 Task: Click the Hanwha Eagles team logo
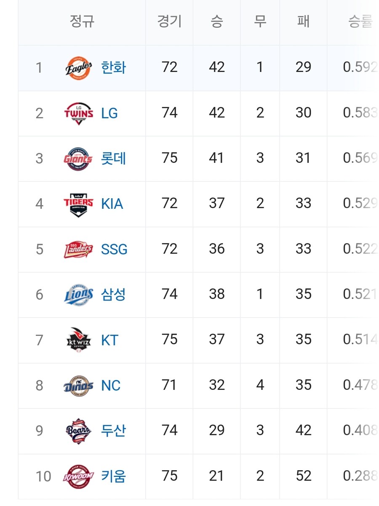(79, 68)
